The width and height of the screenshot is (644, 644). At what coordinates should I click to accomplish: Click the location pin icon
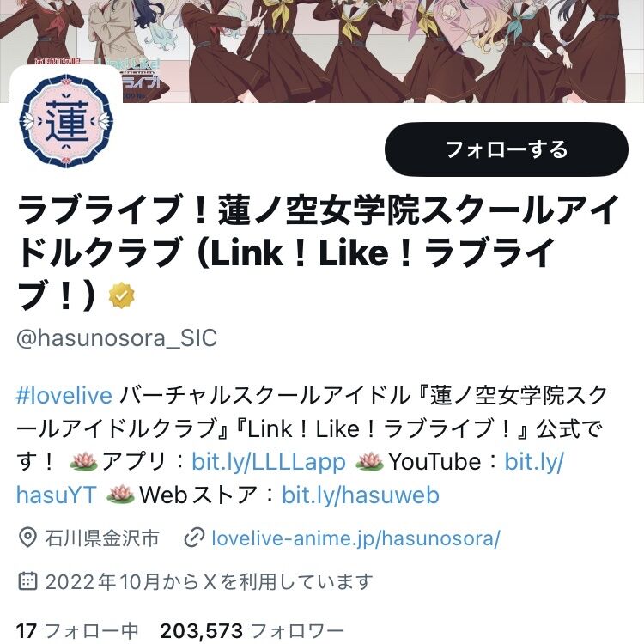28,538
